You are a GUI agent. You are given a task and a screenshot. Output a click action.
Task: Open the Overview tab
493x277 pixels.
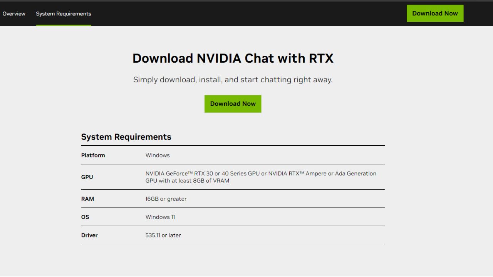pos(14,13)
